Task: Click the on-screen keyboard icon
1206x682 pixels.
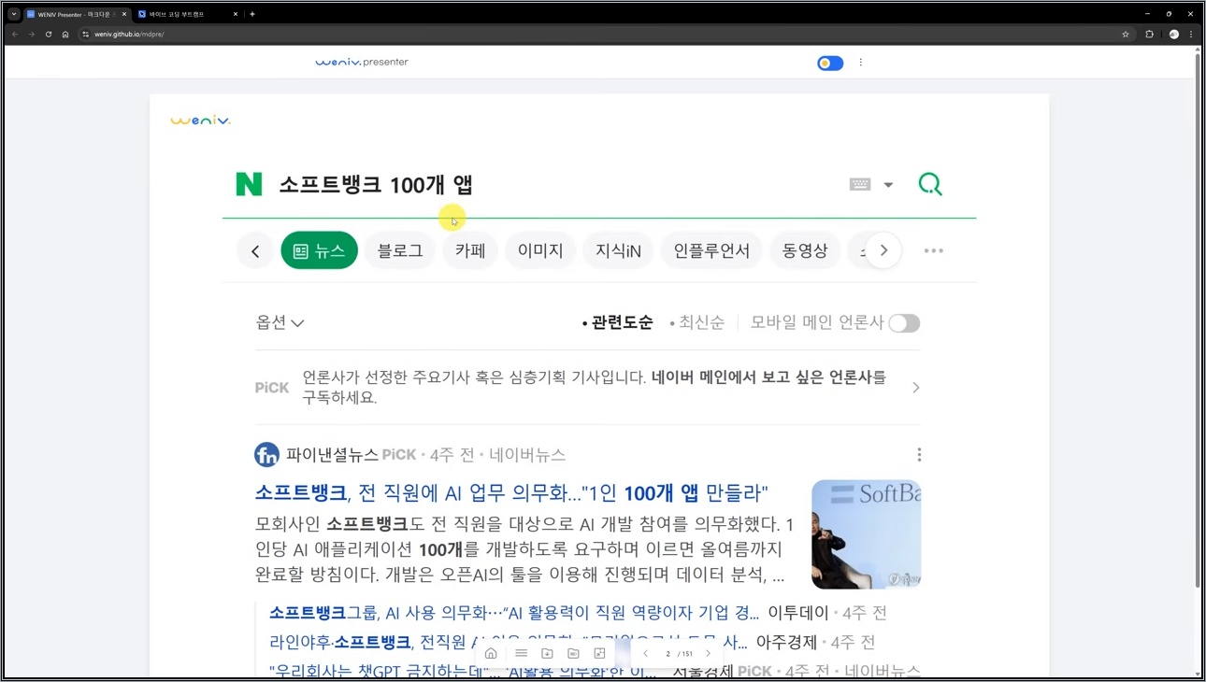Action: [x=860, y=184]
